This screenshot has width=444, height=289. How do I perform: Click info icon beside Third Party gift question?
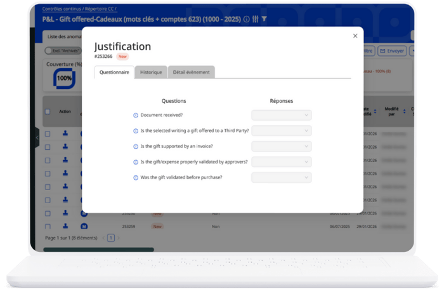pyautogui.click(x=136, y=131)
